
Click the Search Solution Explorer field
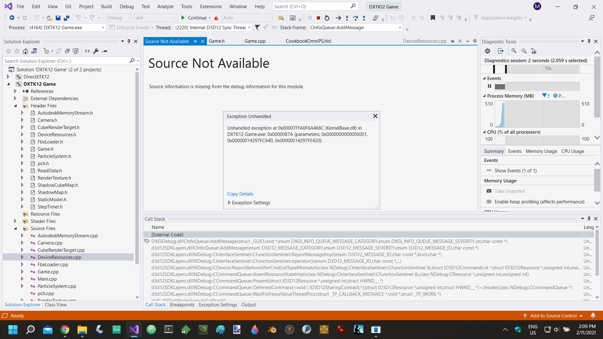tap(66, 61)
